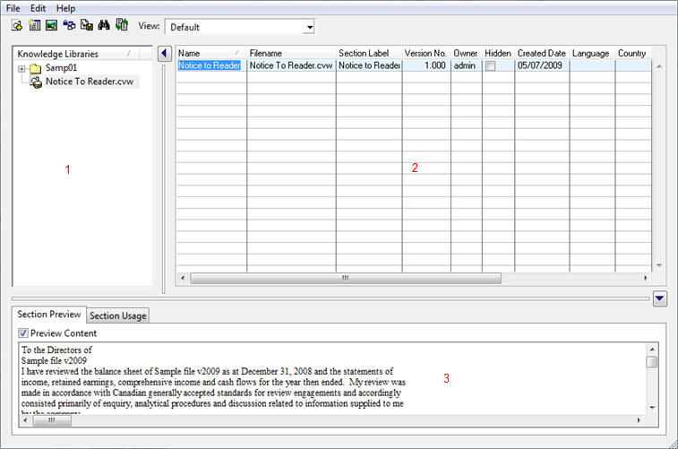Click the copy documents toolbar icon
This screenshot has width=678, height=449.
pos(87,26)
